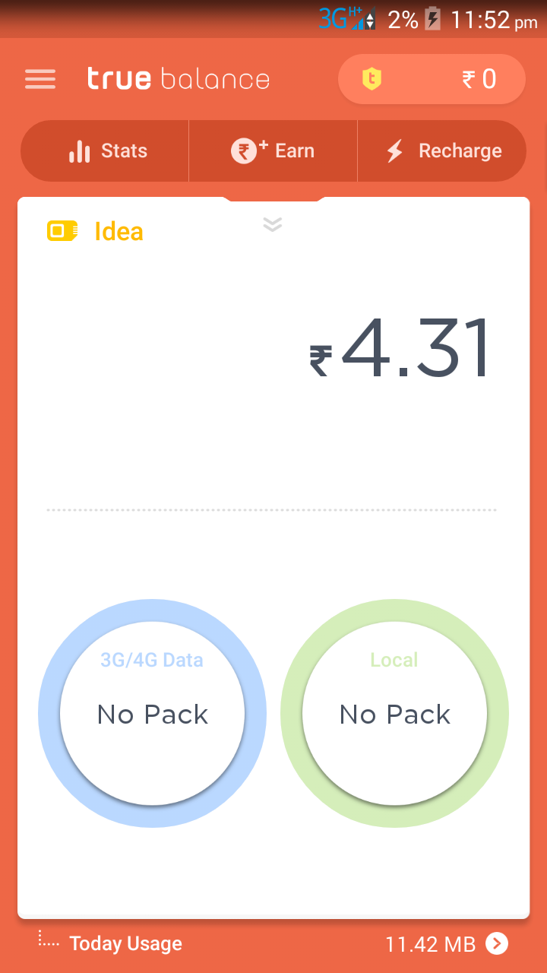This screenshot has height=973, width=547.
Task: Click the Today Usage arrow icon
Action: coord(497,943)
